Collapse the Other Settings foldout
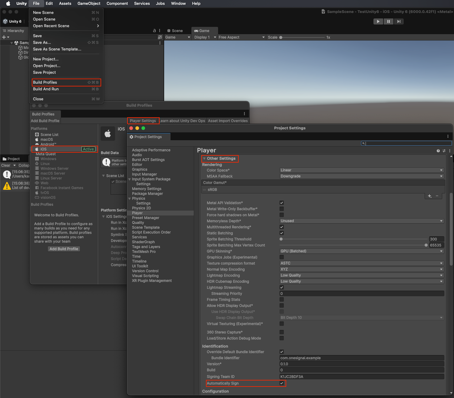Screen dimensions: 454x398 204,158
